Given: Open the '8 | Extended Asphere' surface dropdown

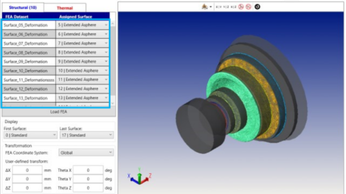Looking at the screenshot, I should click(83, 52).
